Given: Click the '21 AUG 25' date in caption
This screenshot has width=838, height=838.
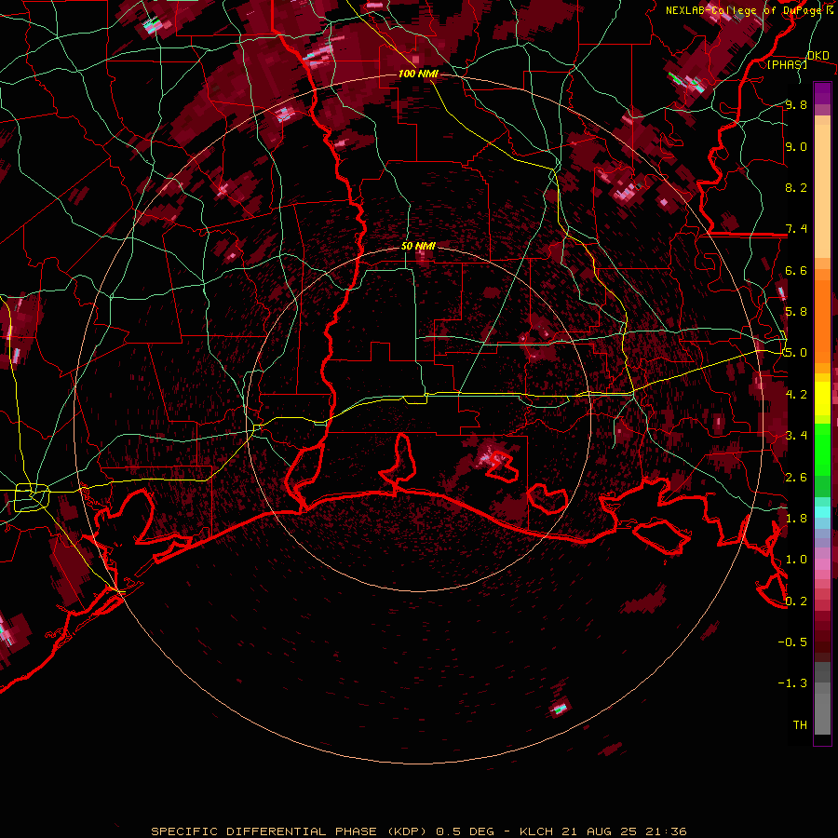Looking at the screenshot, I should 598,831.
